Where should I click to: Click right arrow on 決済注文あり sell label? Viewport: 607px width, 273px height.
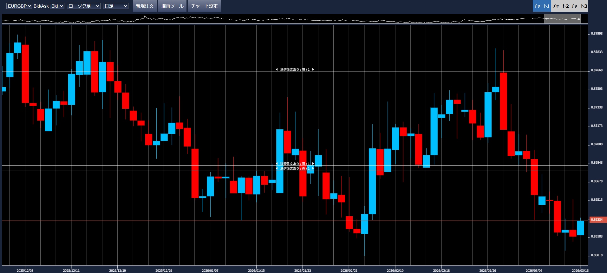[x=313, y=168]
